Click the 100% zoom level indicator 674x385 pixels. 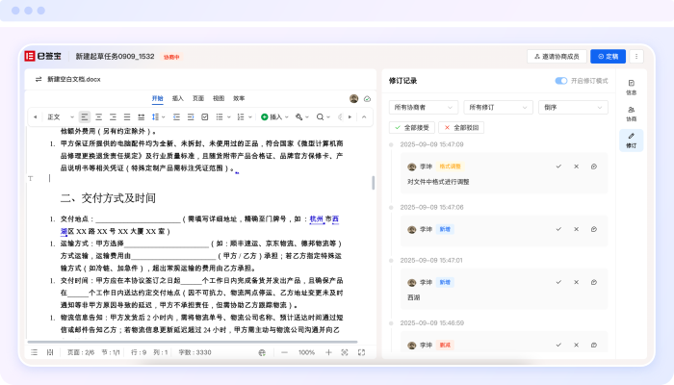click(306, 352)
